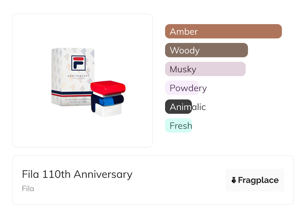This screenshot has width=306, height=217.
Task: Click the ANNIVERSARY text on the box
Action: click(78, 76)
